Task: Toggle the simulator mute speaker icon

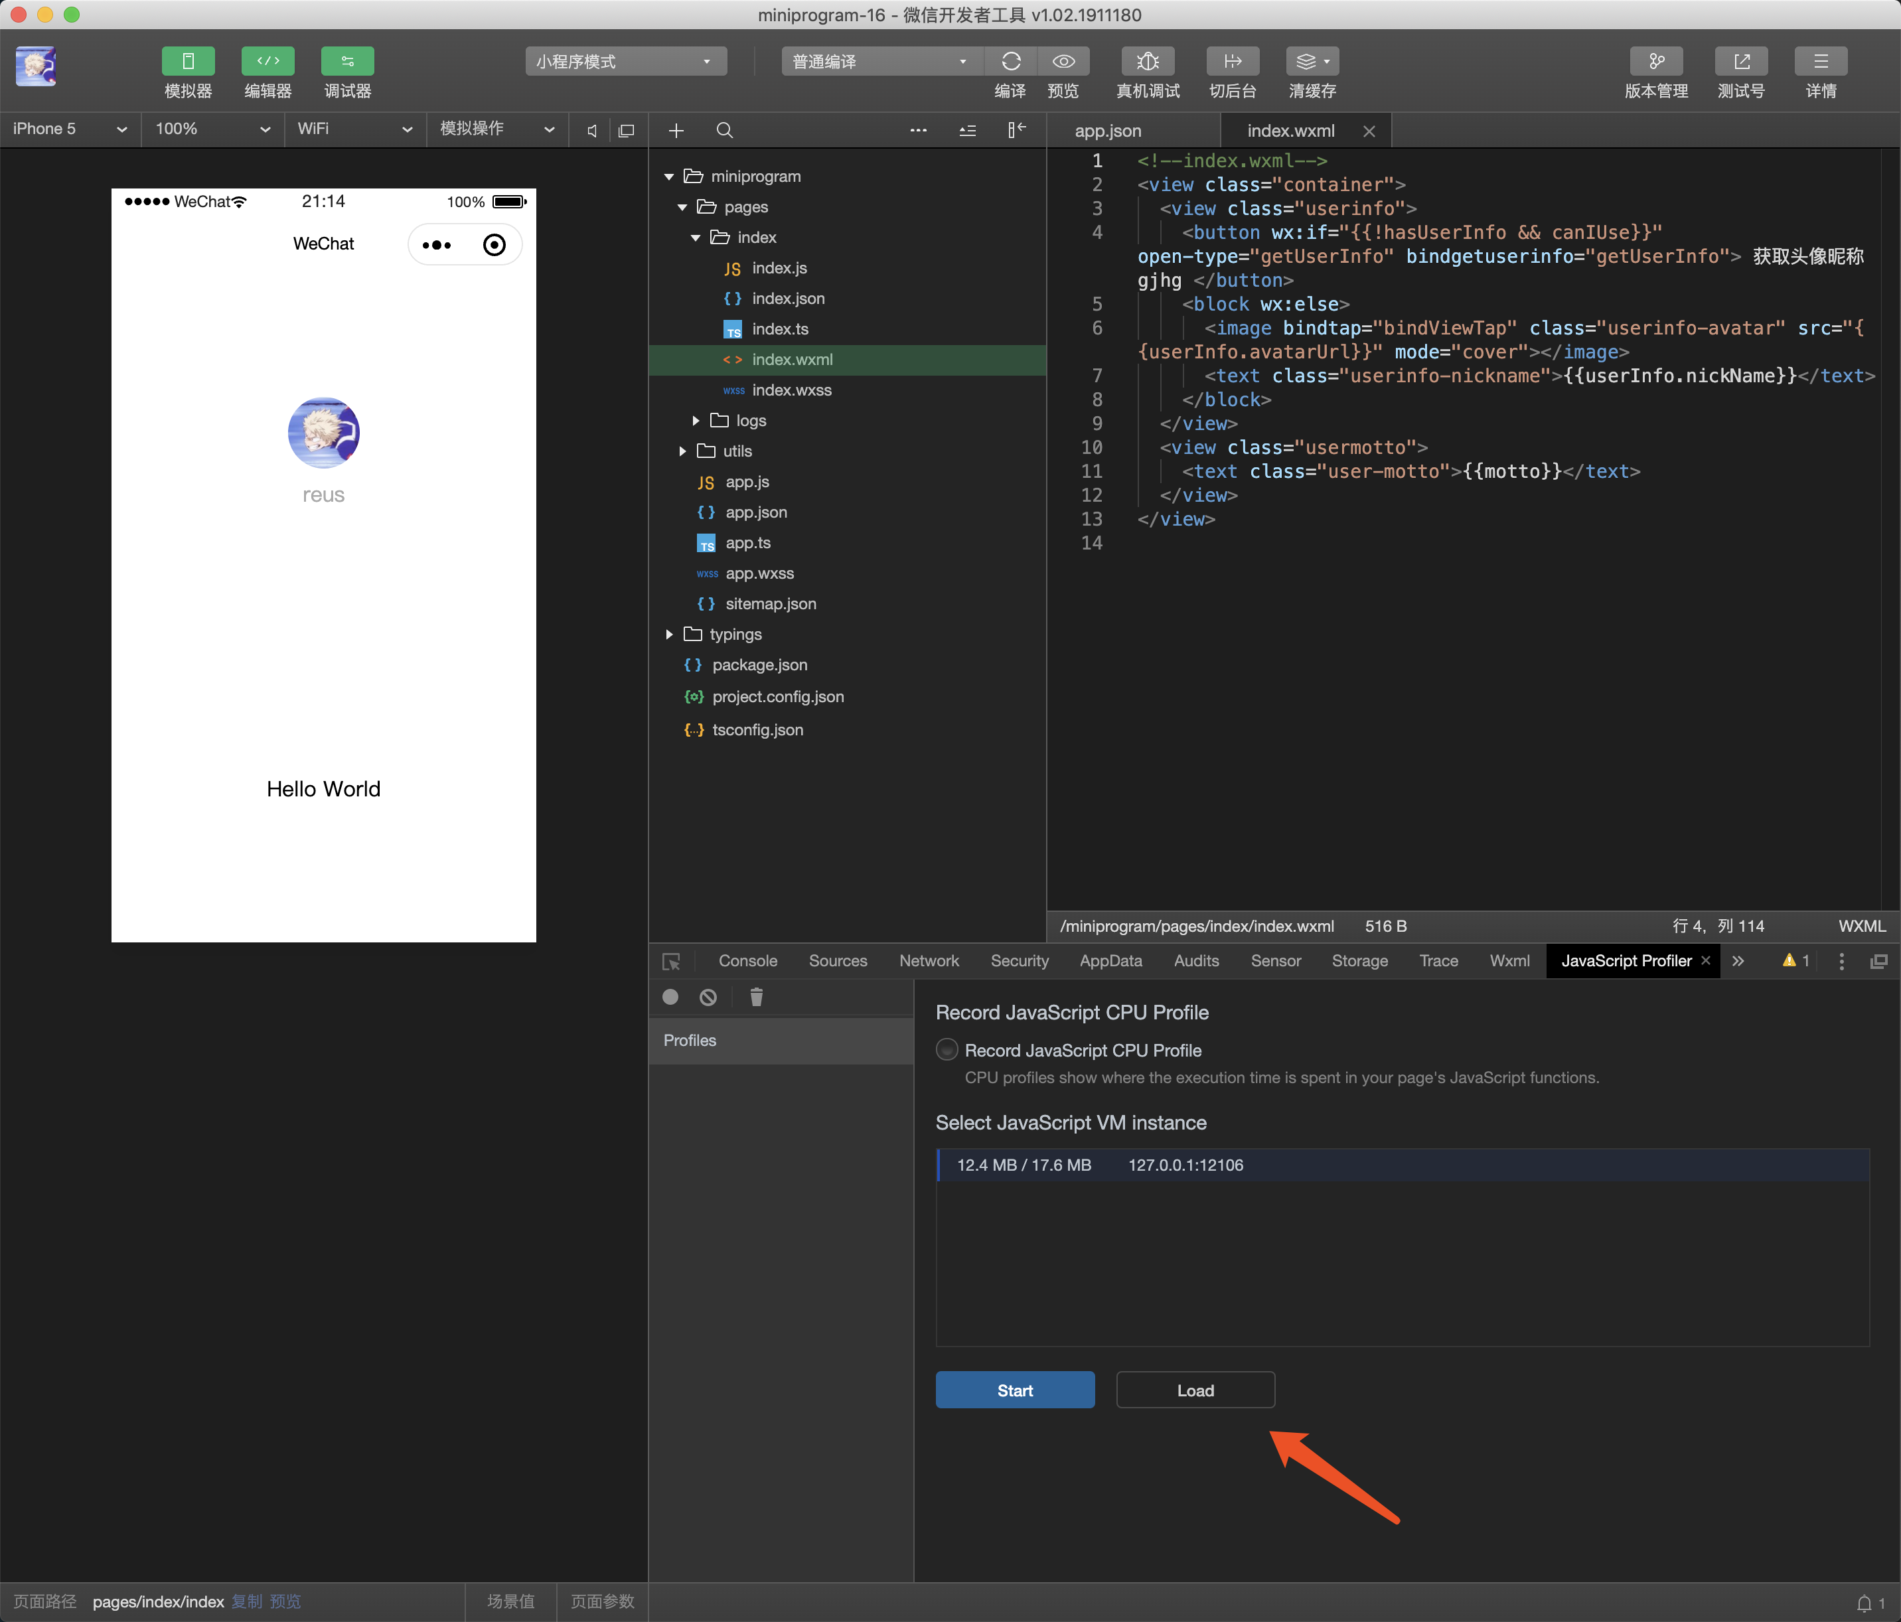Action: (x=593, y=130)
